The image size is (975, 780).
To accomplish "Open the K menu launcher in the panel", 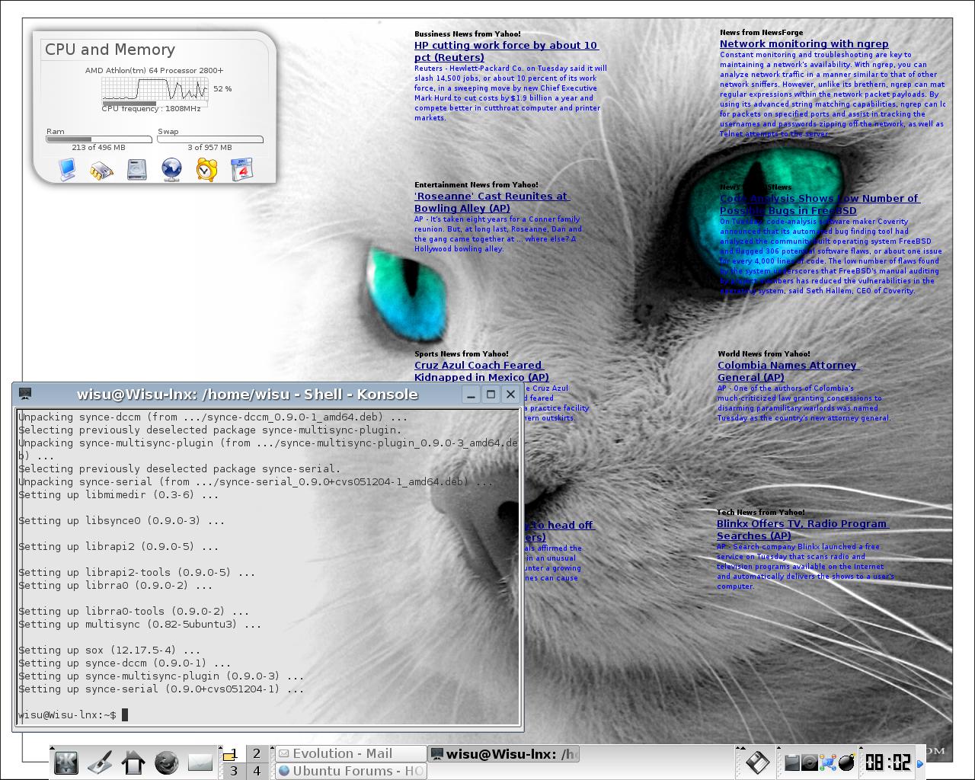I will pyautogui.click(x=67, y=762).
